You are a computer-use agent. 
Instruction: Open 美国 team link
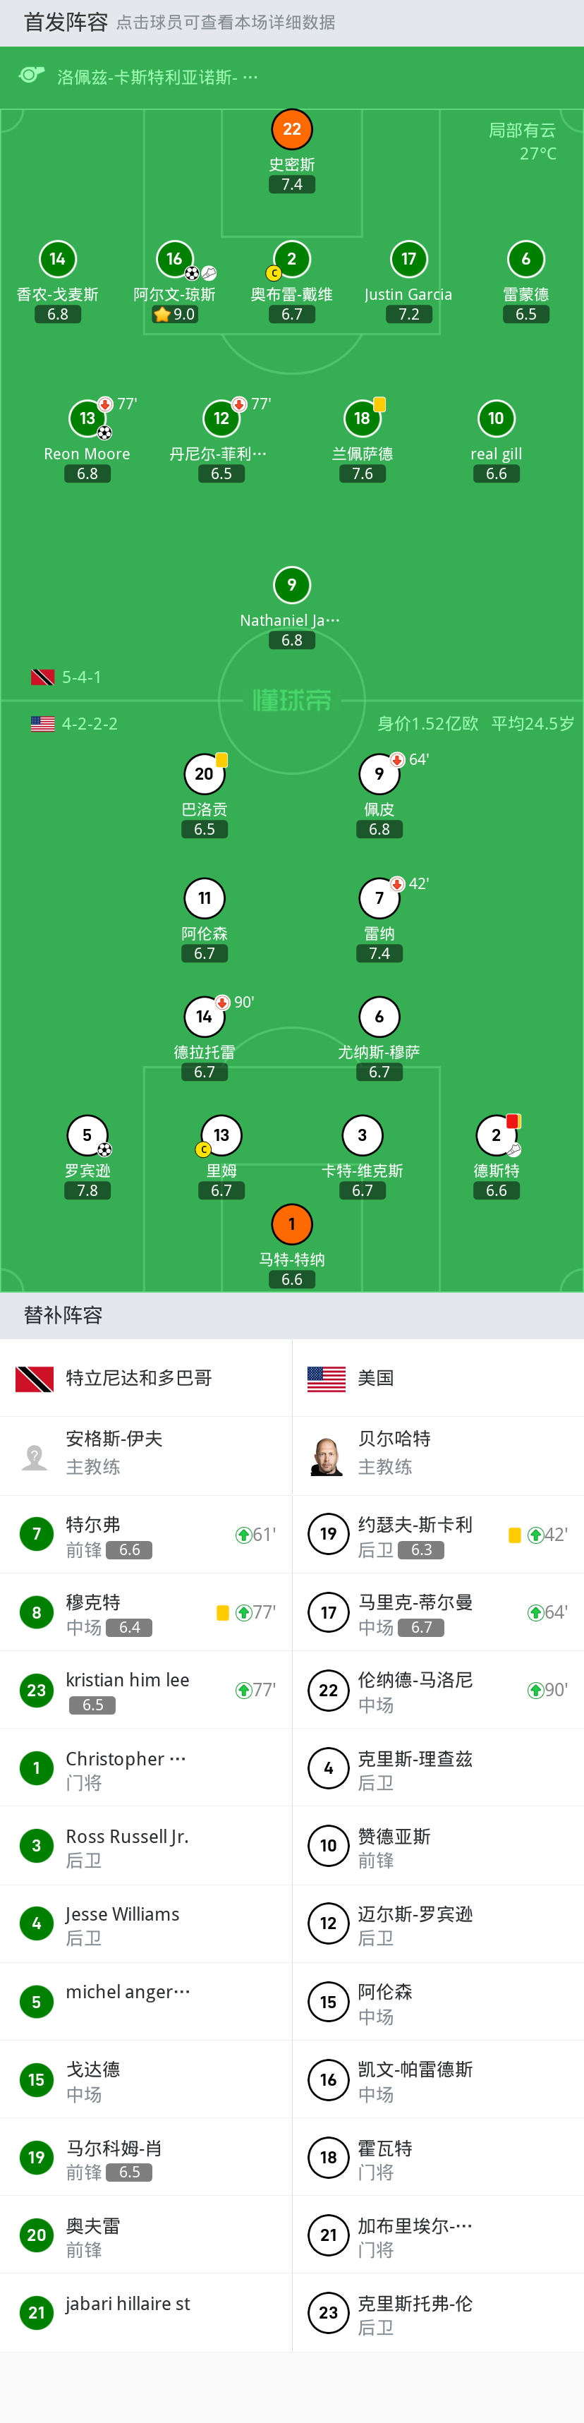pos(375,1378)
